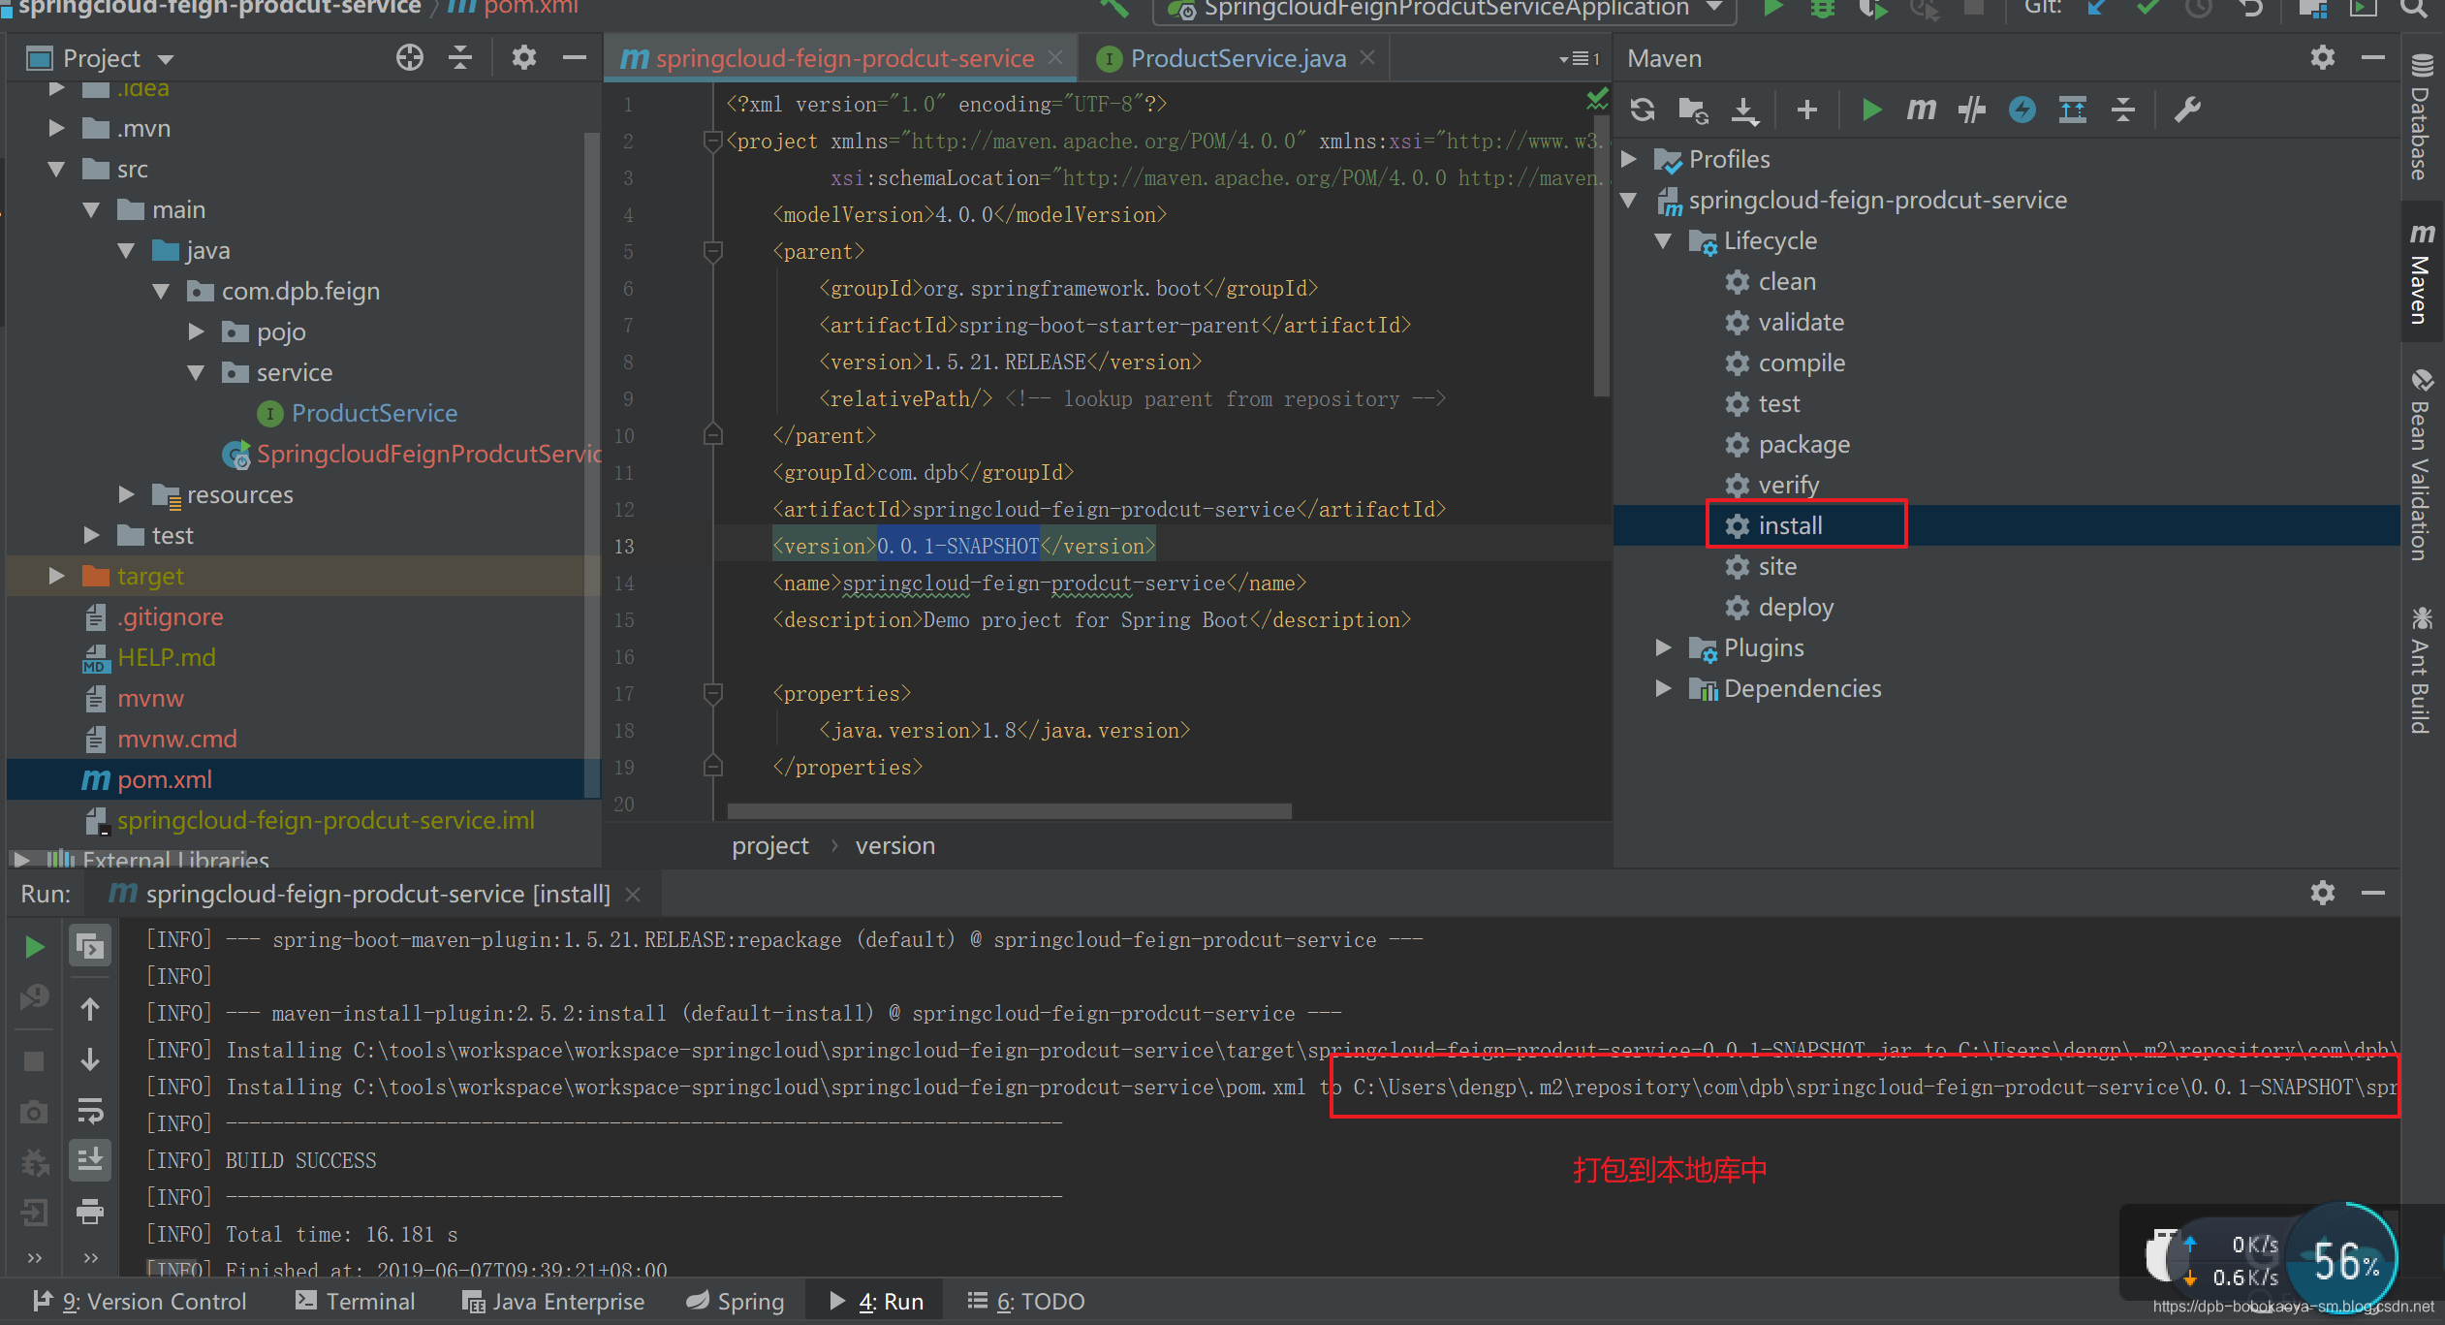Expand the Profiles node in Maven

(1630, 159)
